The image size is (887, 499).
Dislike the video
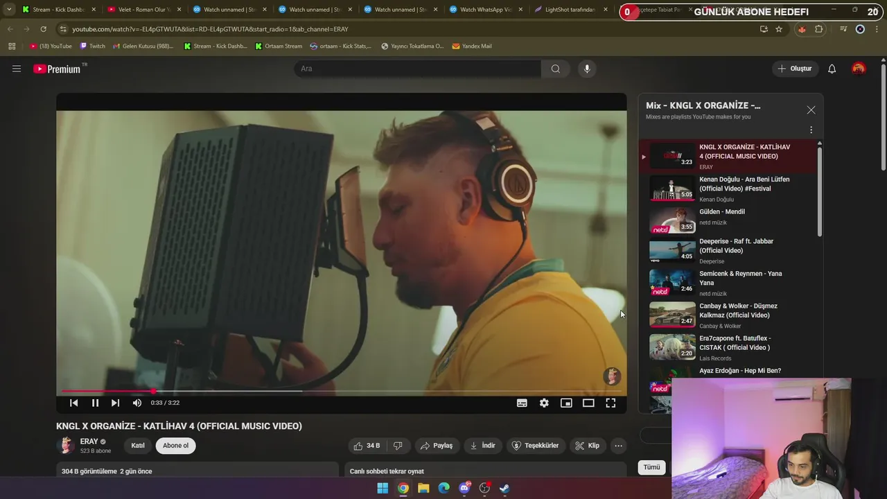398,446
